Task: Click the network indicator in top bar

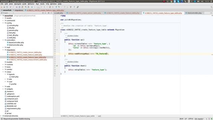Action: pos(185,1)
